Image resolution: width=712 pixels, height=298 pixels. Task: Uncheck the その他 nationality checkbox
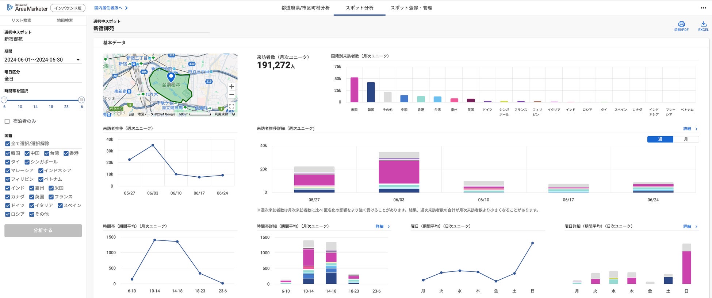click(x=32, y=215)
